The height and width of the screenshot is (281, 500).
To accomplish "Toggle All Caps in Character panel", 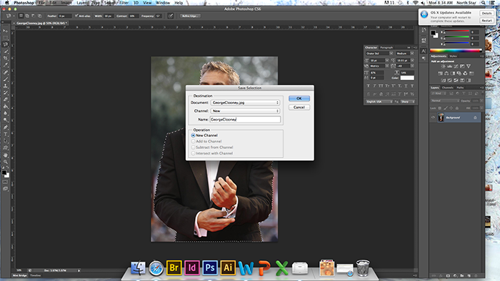I will 381,86.
